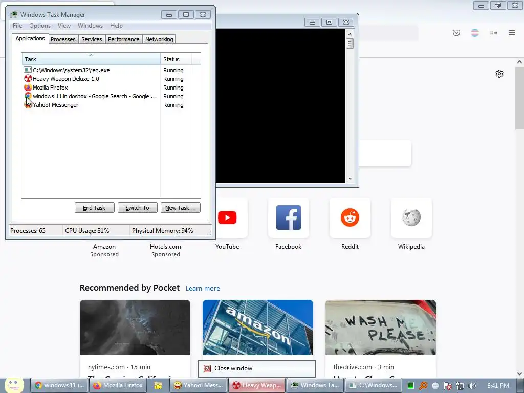Select the Applications tab

click(x=30, y=38)
